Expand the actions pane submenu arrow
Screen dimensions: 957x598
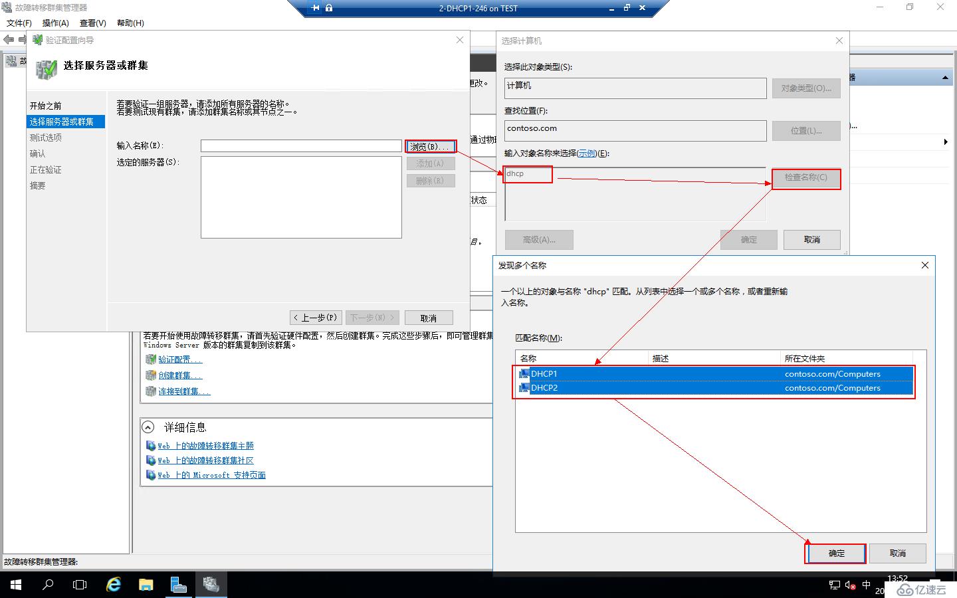pos(946,142)
